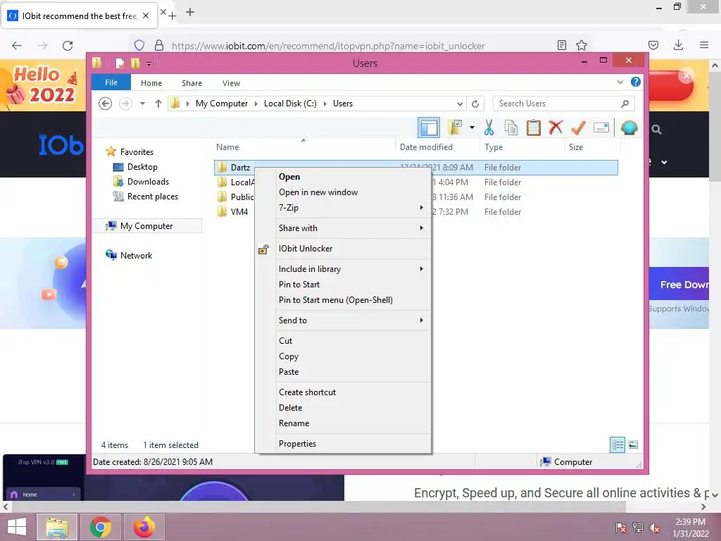Expand the ribbon chevron
Image resolution: width=721 pixels, height=541 pixels.
[x=620, y=82]
